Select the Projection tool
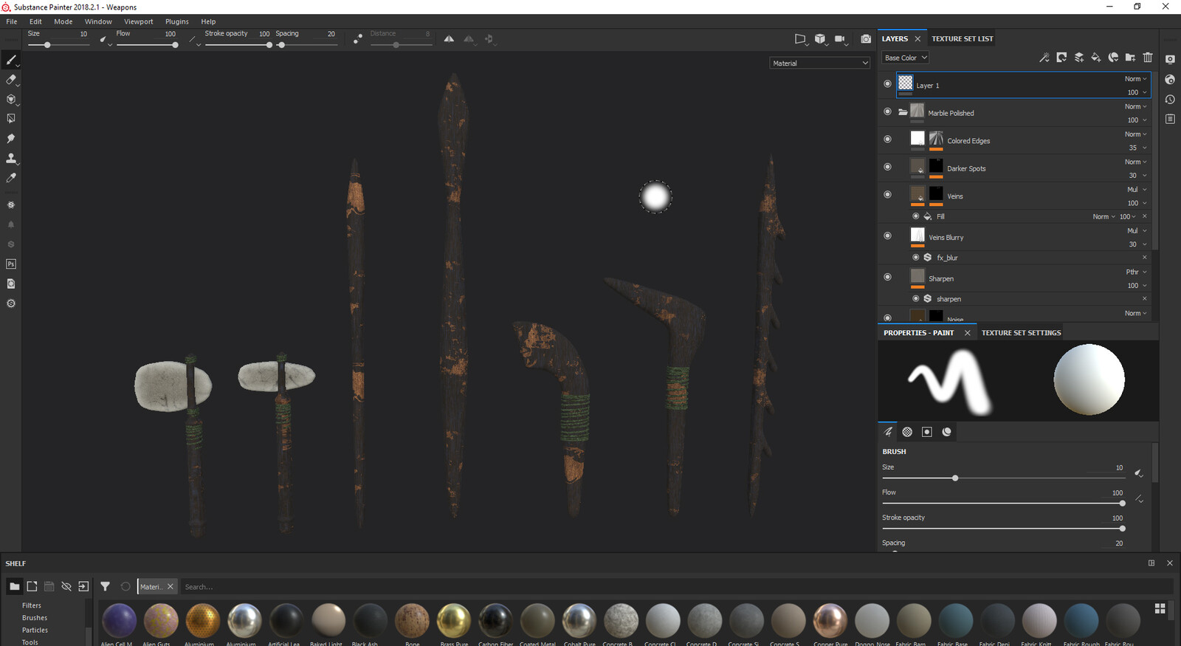The image size is (1181, 646). click(11, 99)
